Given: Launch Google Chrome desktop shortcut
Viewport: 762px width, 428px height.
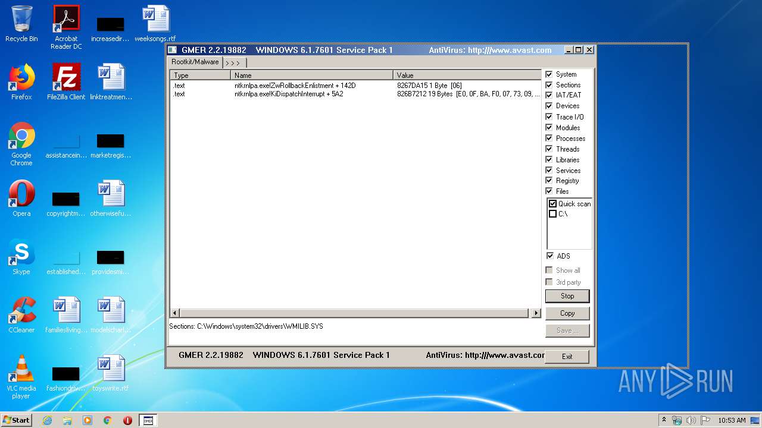Looking at the screenshot, I should point(21,144).
